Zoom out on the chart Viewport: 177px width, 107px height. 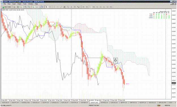pos(29,7)
